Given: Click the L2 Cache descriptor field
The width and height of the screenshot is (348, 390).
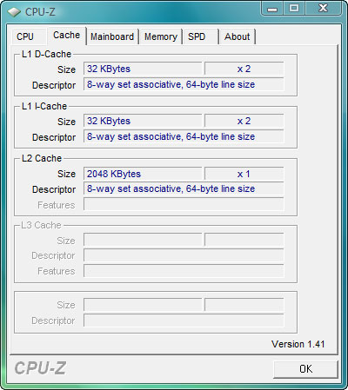Looking at the screenshot, I should click(184, 188).
